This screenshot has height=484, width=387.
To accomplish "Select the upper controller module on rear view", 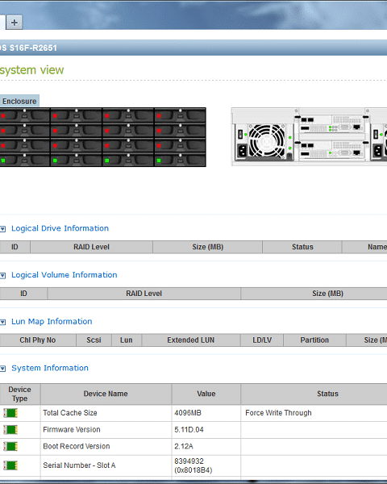I will (331, 123).
